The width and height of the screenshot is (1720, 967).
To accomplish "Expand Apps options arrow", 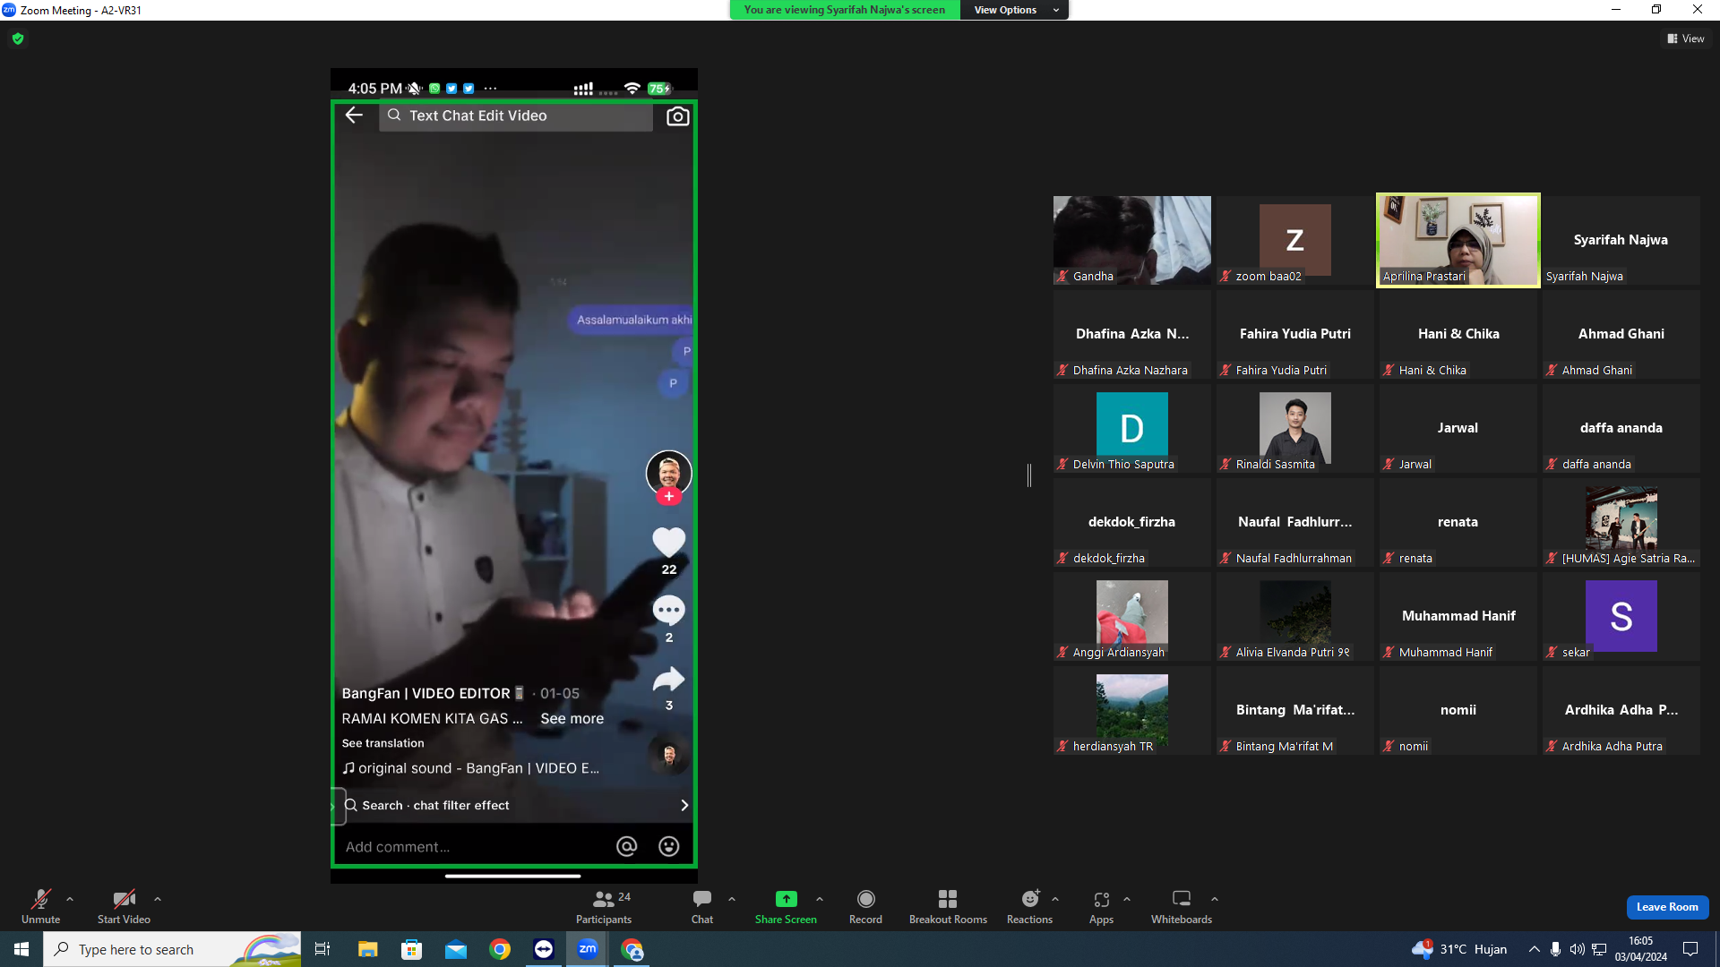I will (x=1127, y=899).
